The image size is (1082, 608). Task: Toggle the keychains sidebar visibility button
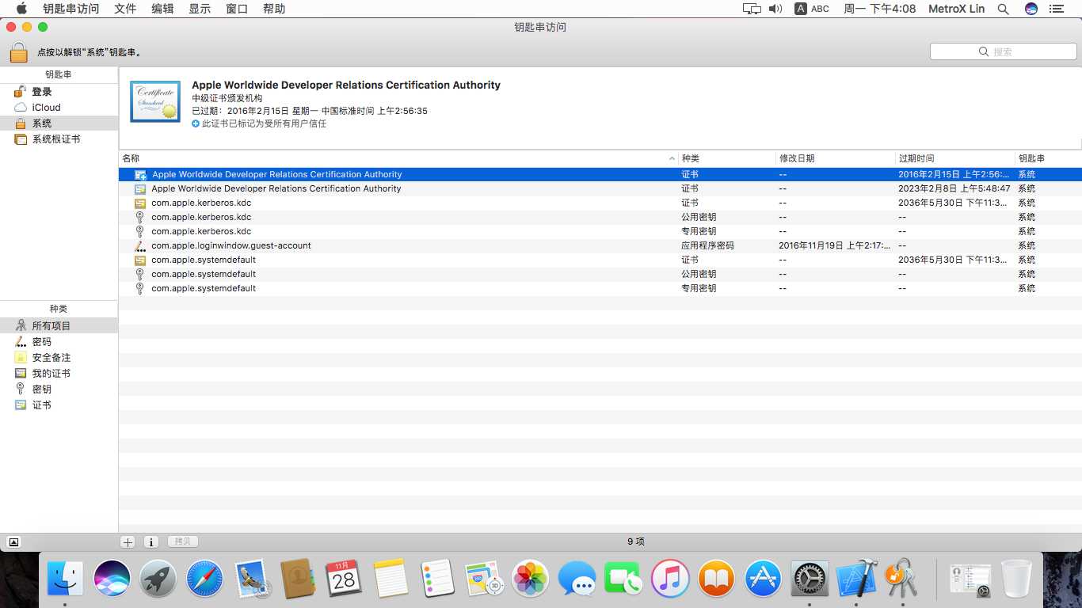(13, 542)
